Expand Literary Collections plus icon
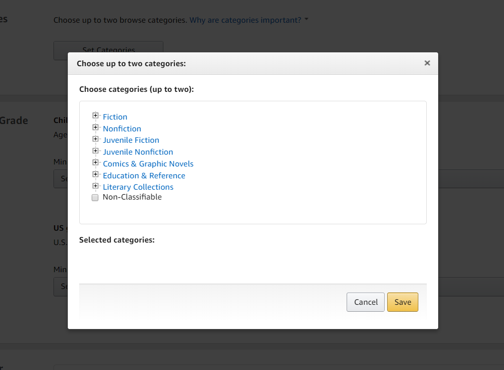Viewport: 504px width, 370px height. (x=96, y=186)
